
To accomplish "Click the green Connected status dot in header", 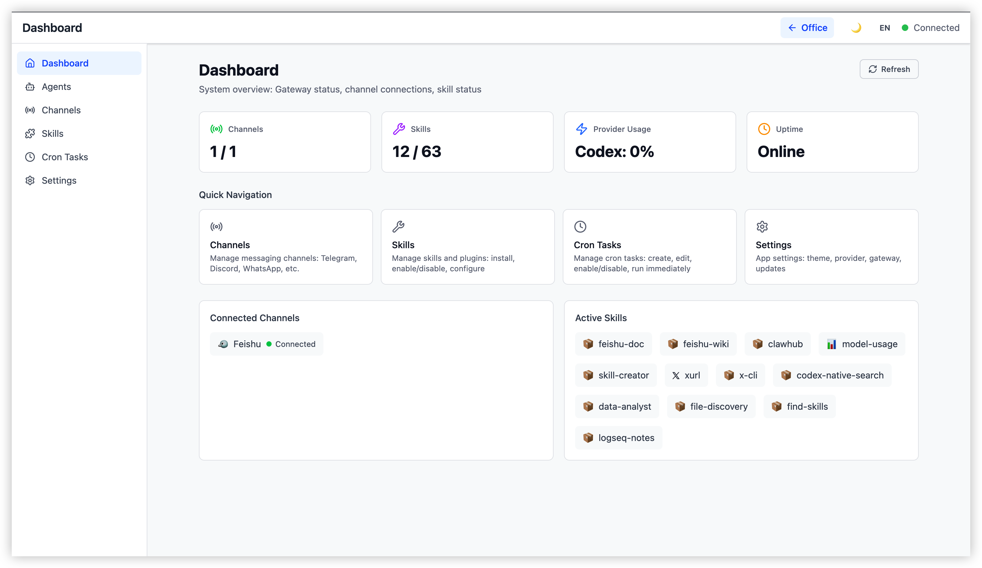I will [x=905, y=28].
